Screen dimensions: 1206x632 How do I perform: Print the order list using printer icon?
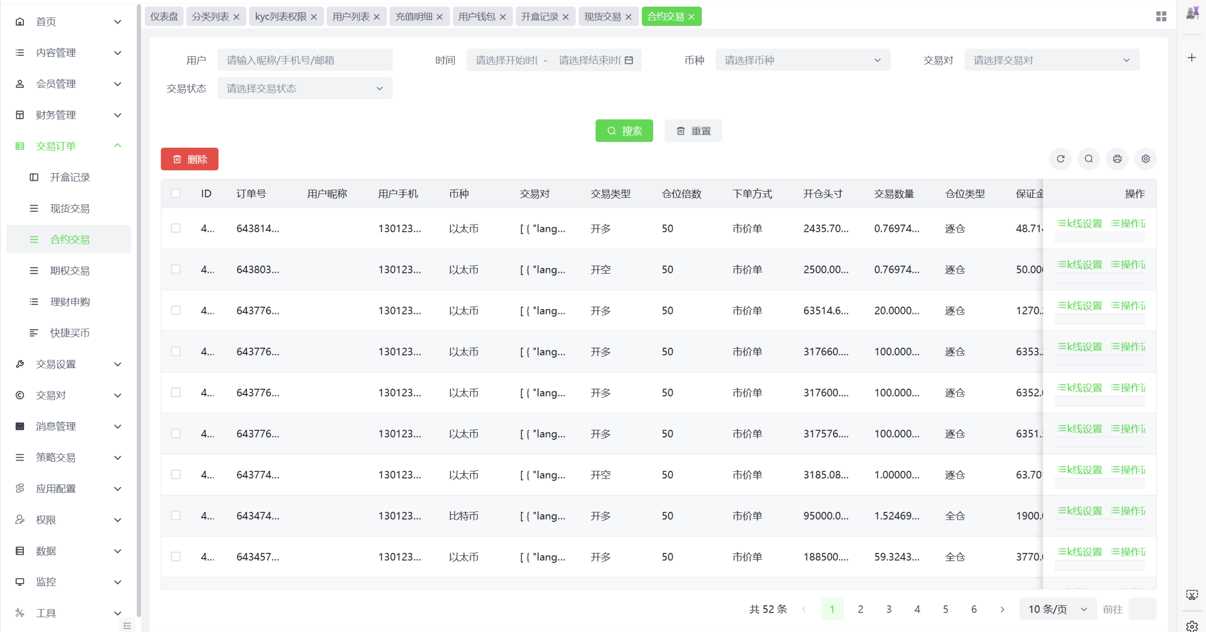(x=1117, y=159)
